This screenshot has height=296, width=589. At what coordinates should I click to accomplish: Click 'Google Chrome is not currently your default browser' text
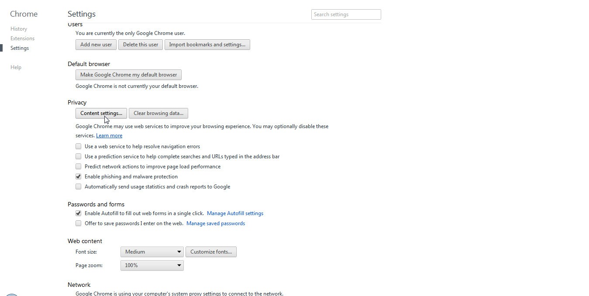click(x=137, y=86)
